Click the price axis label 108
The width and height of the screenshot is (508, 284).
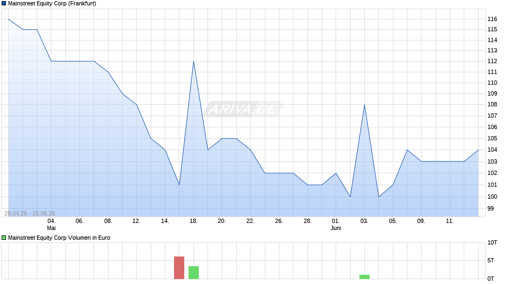tap(492, 105)
